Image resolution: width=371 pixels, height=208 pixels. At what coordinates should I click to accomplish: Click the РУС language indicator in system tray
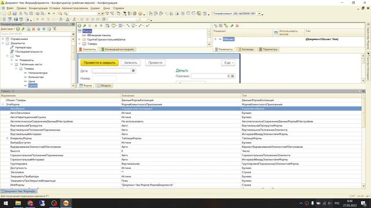click(x=337, y=203)
